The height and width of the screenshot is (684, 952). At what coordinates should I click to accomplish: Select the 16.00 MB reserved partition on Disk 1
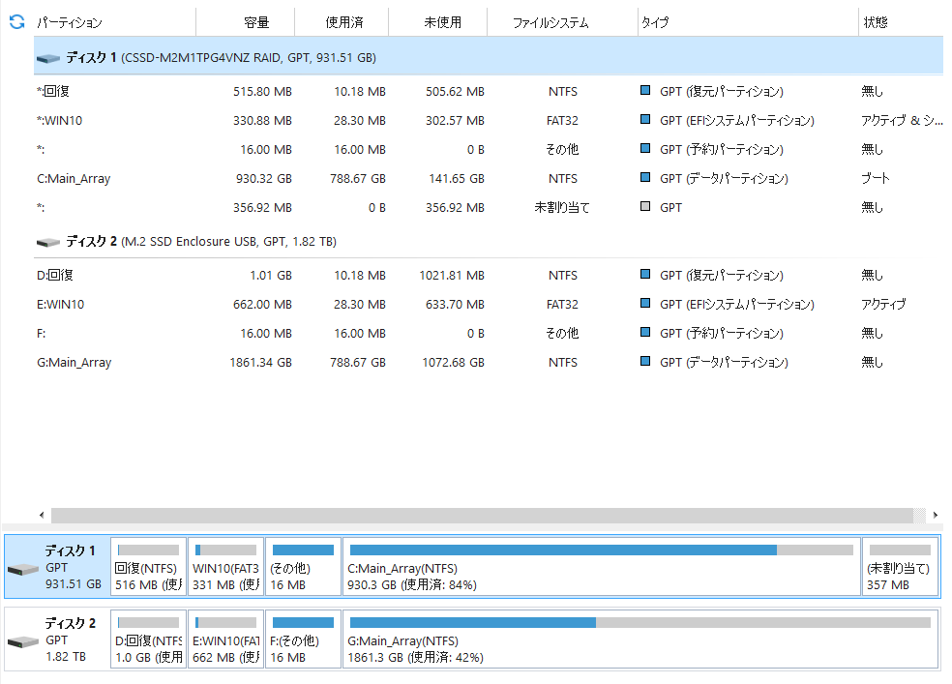coord(489,149)
